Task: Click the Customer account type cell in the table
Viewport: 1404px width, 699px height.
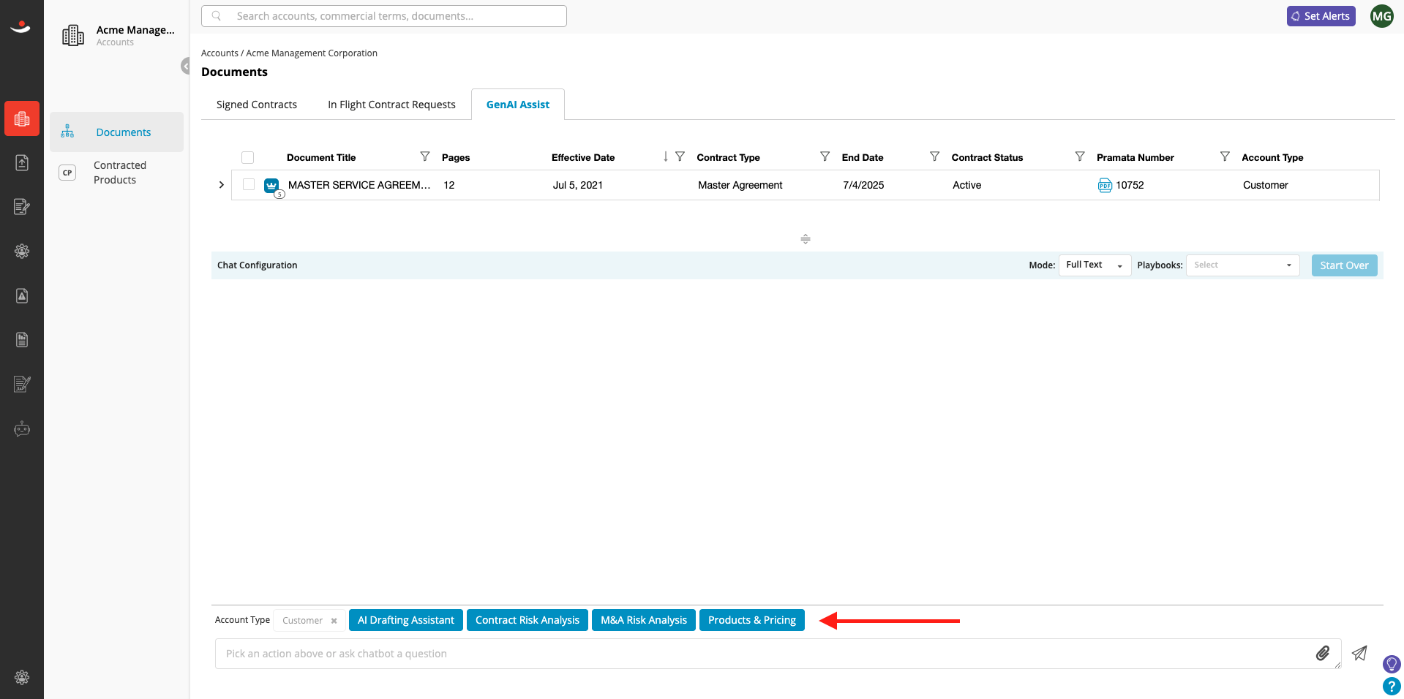Action: pos(1265,185)
